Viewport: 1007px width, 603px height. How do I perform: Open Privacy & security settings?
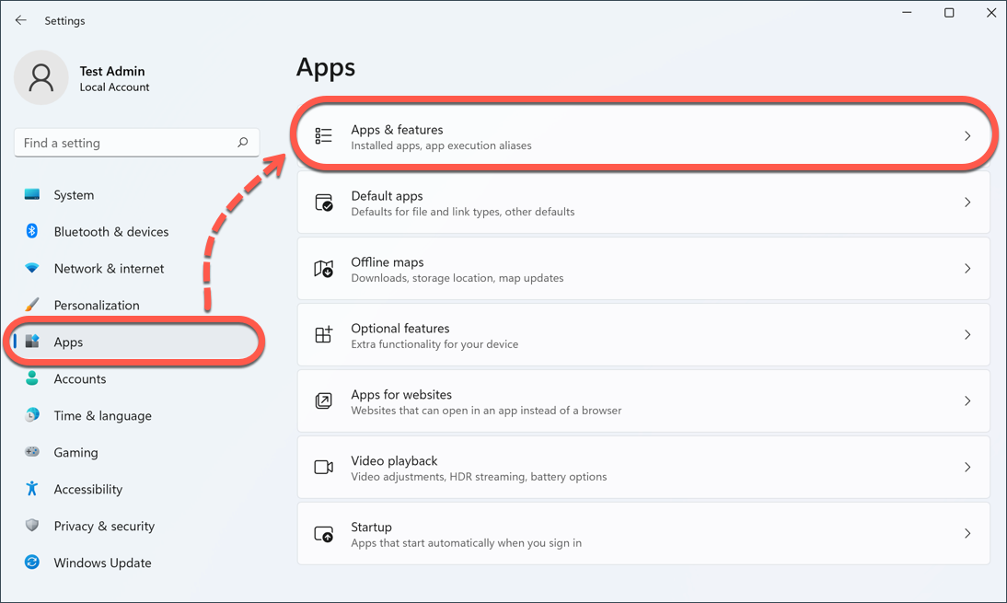click(x=135, y=526)
